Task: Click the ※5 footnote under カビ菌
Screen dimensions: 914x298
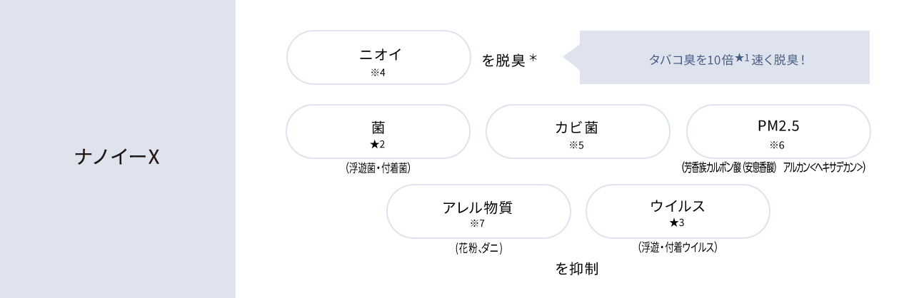Action: point(577,145)
